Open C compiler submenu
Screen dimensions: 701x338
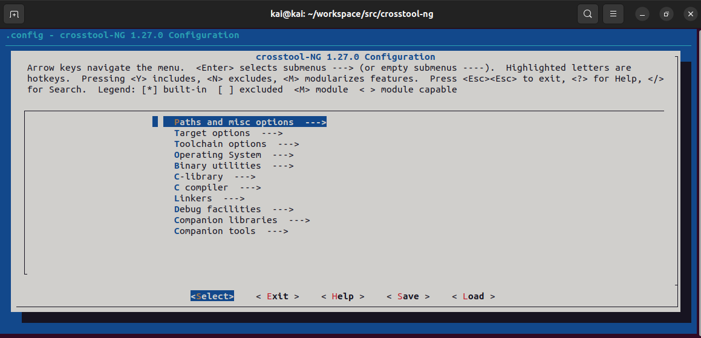(218, 187)
